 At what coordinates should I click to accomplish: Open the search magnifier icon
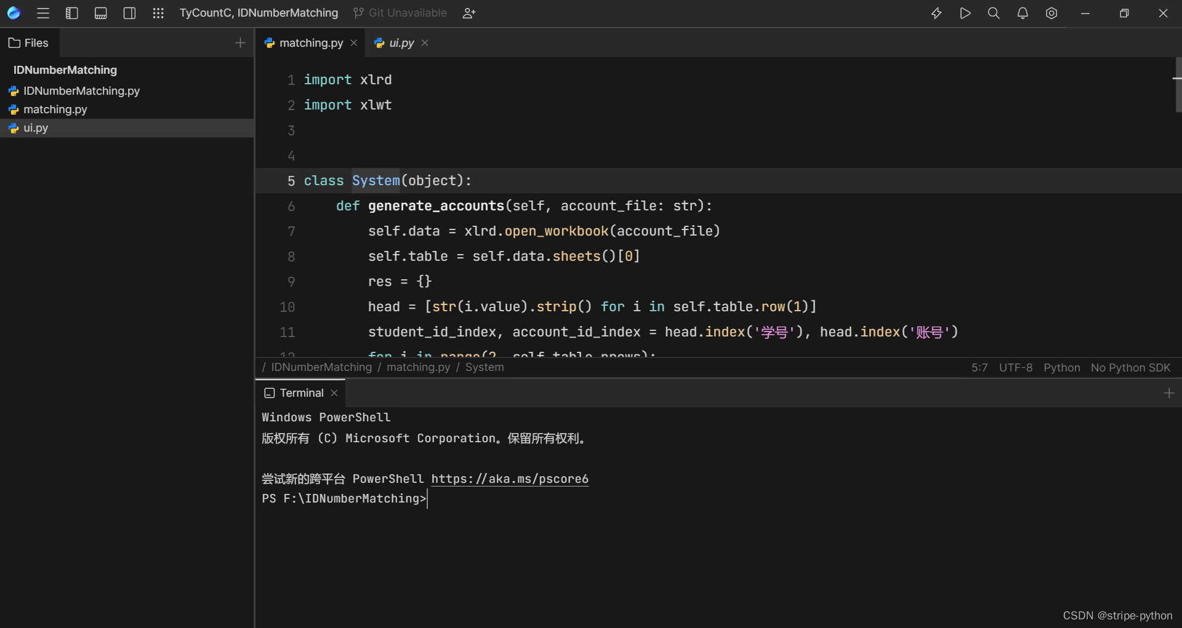pyautogui.click(x=994, y=13)
